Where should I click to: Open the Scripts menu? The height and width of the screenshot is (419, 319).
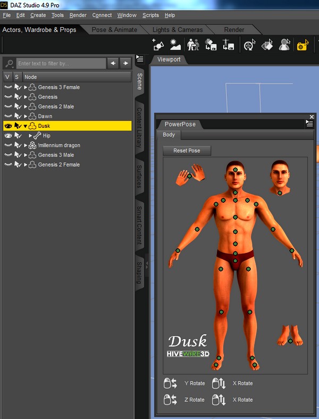click(150, 15)
